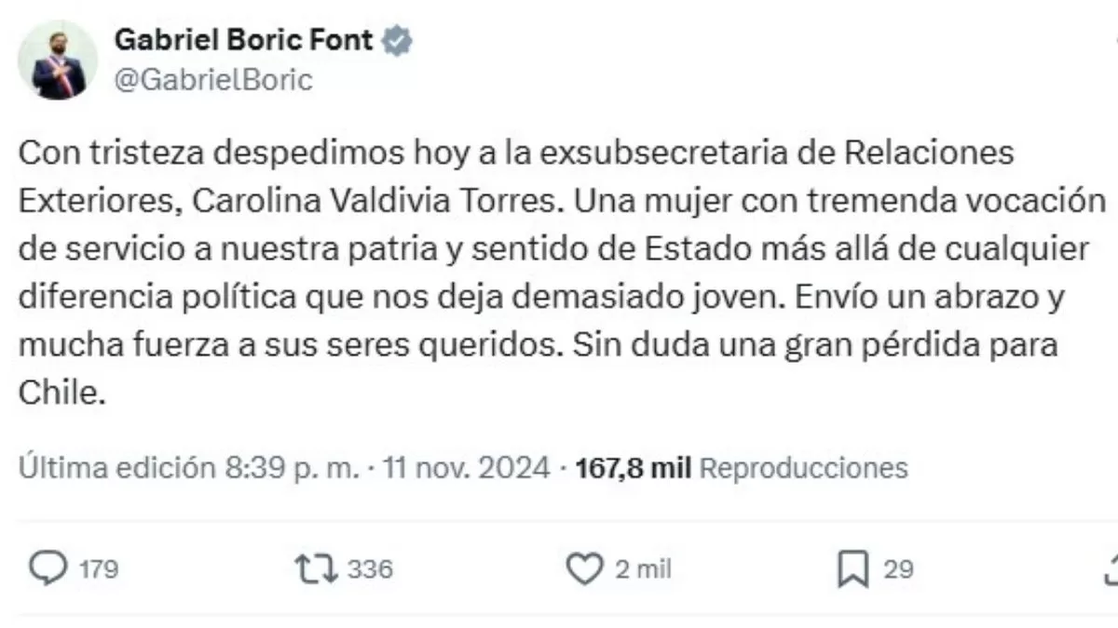This screenshot has width=1118, height=628.
Task: Open the Gabriel Boric Font display name
Action: (243, 42)
